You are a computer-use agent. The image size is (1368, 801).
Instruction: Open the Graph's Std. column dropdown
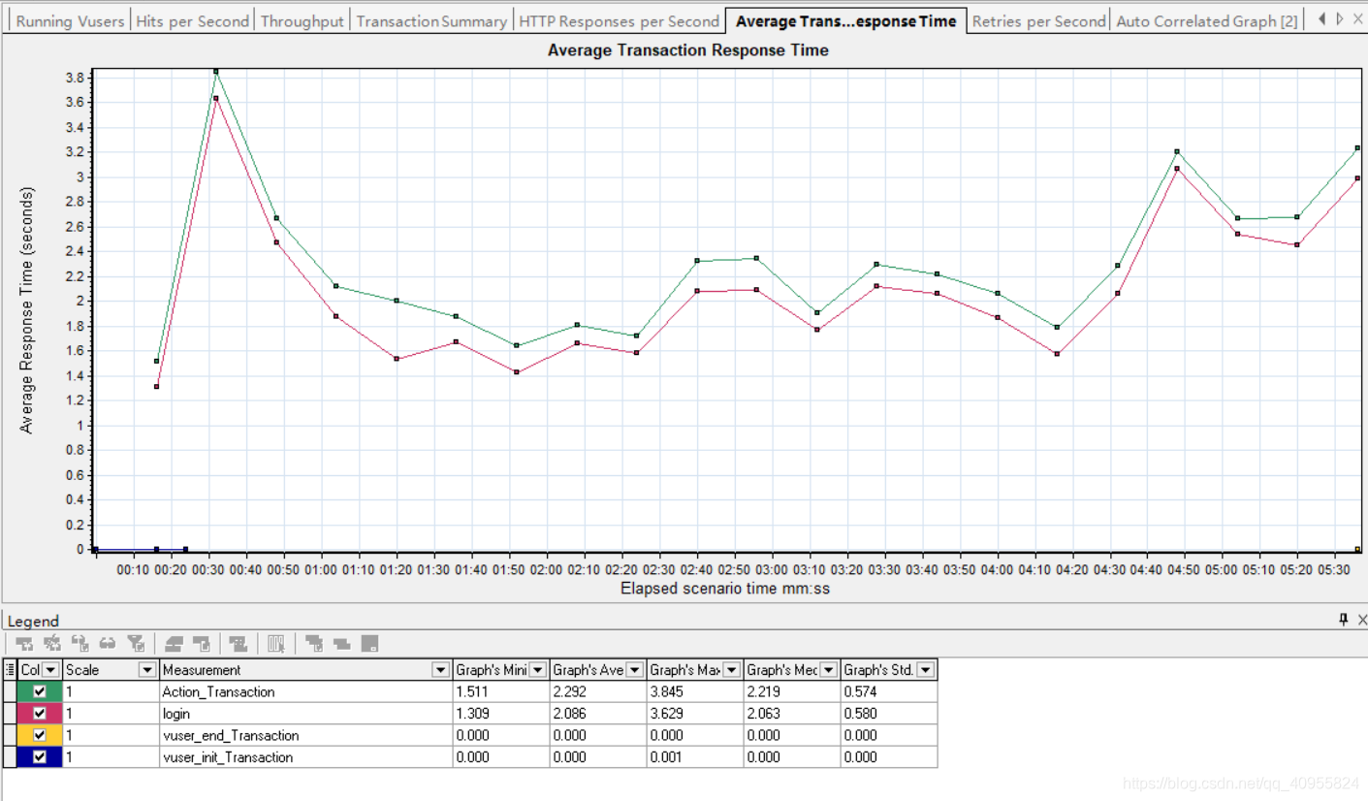tap(925, 669)
